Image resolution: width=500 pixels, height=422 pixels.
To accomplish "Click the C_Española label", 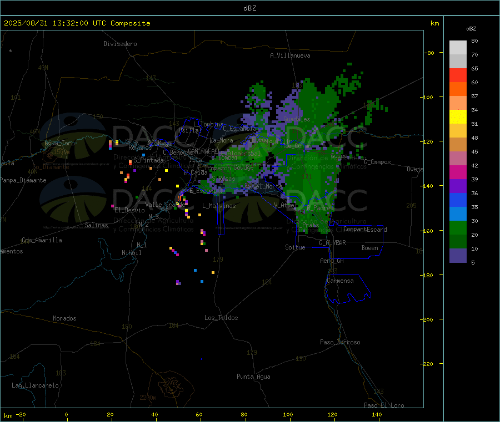I will click(x=239, y=129).
